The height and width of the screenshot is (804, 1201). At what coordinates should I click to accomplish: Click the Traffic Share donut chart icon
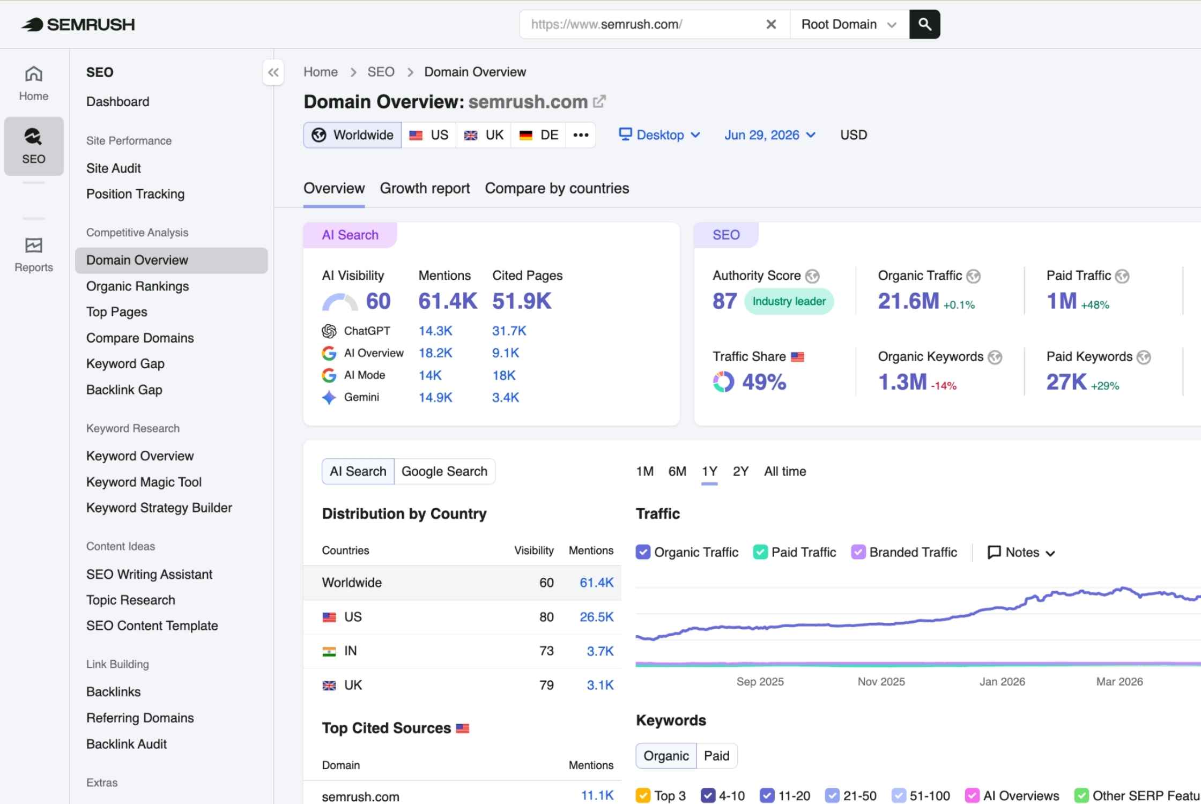(723, 382)
